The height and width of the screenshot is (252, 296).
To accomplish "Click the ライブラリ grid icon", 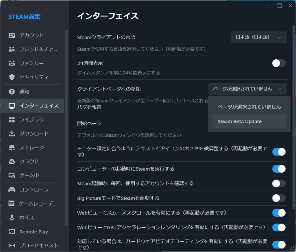I will coord(12,120).
